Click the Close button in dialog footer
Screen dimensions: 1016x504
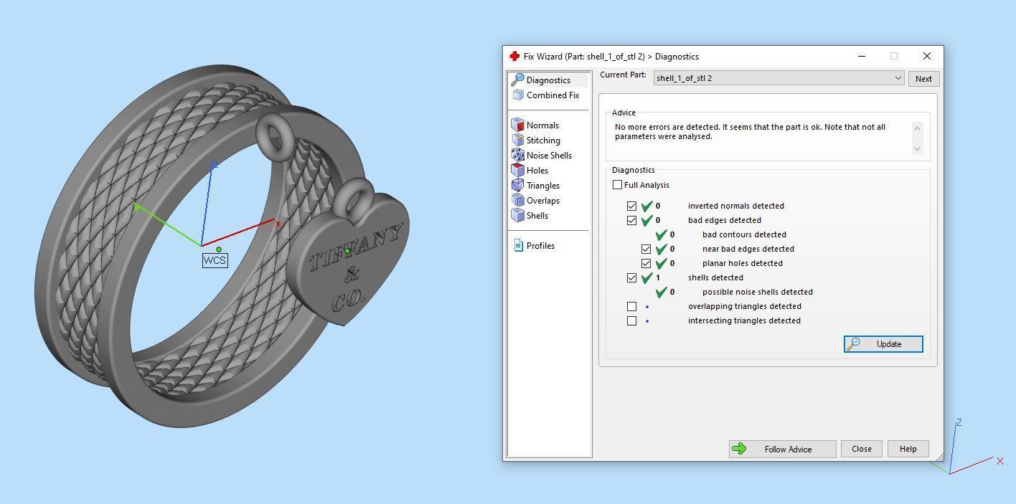pyautogui.click(x=862, y=449)
